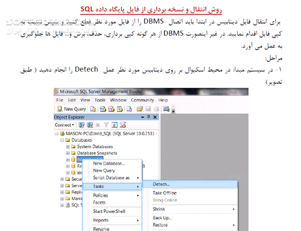The width and height of the screenshot is (301, 231).
Task: Select the MASON-PC\David_SQL server item
Action: click(111, 134)
